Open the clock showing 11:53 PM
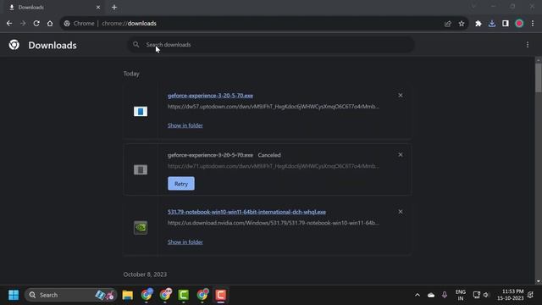 point(510,295)
